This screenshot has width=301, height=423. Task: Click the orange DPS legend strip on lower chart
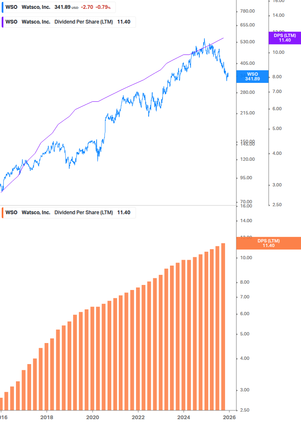coord(4,213)
